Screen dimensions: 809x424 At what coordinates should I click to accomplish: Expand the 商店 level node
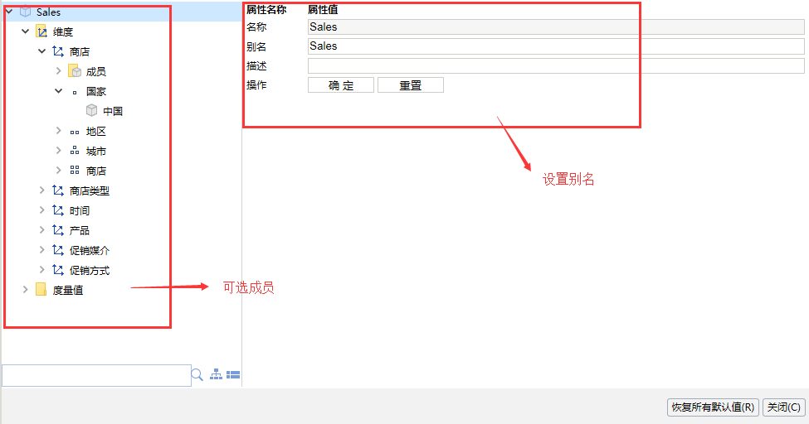[x=58, y=170]
